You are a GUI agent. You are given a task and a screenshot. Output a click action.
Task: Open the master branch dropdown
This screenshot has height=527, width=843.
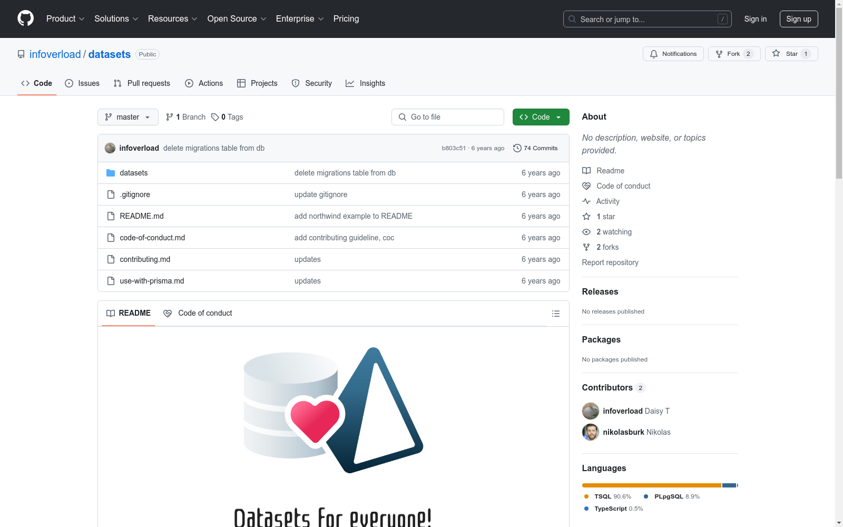[128, 117]
